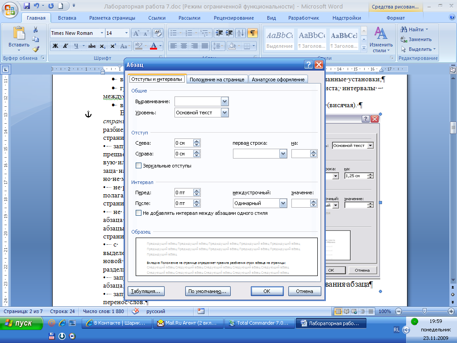Apply strikethrough (abc) formatting

coord(92,46)
